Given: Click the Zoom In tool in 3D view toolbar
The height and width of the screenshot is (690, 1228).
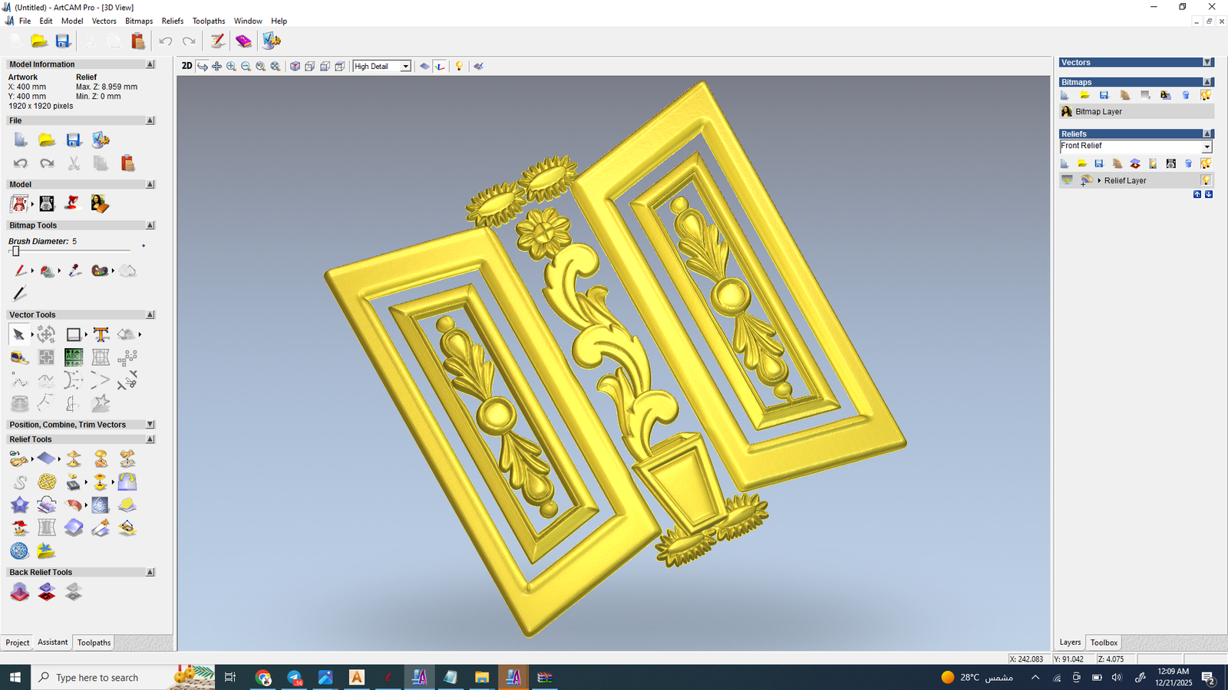Looking at the screenshot, I should (x=231, y=67).
